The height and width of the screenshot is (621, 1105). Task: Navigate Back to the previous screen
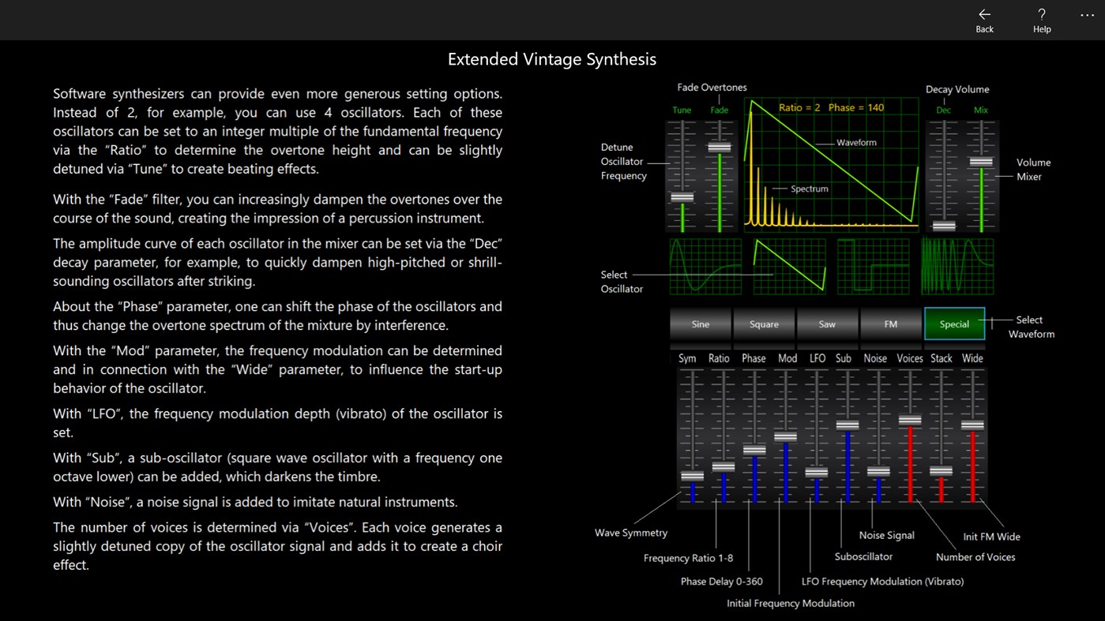984,19
